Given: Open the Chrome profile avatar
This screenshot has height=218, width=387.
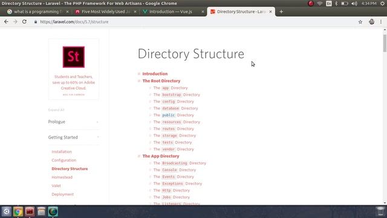Looking at the screenshot, I should click(x=371, y=22).
